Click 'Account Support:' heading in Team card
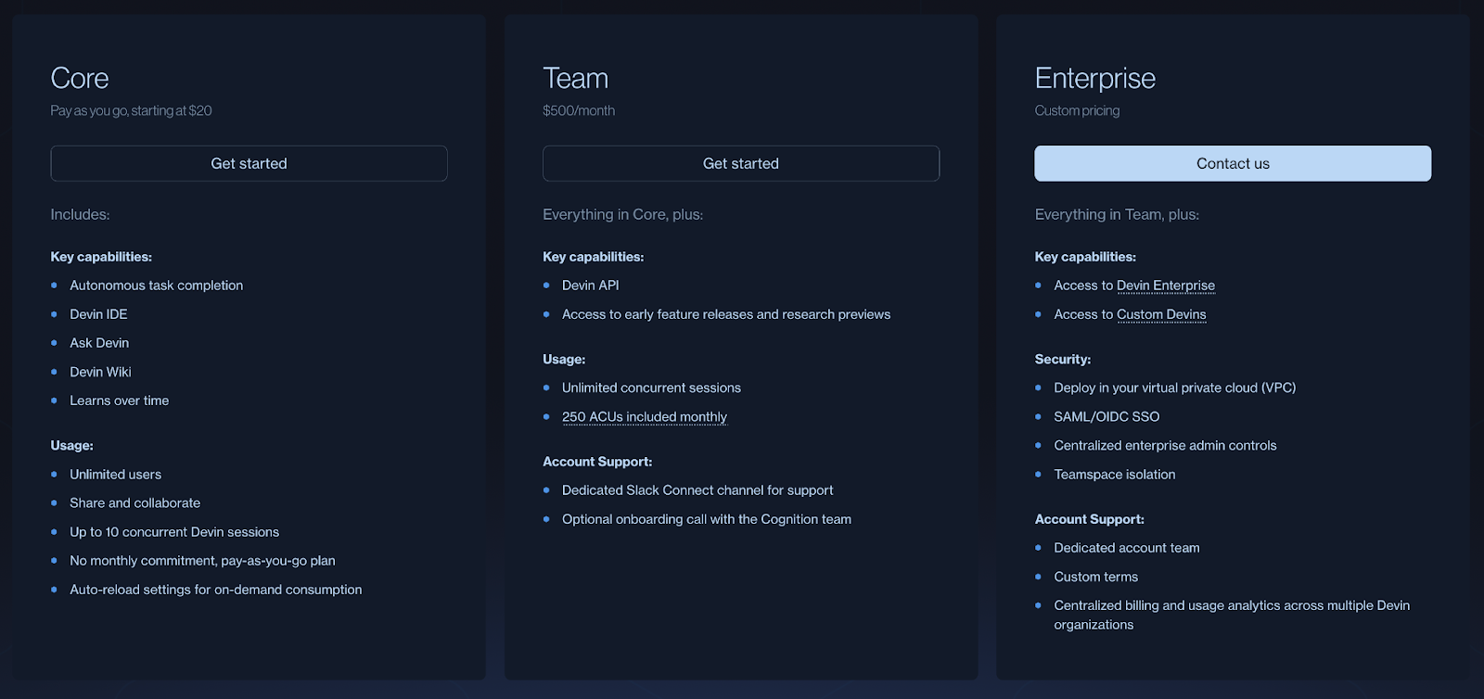The width and height of the screenshot is (1484, 699). tap(598, 462)
